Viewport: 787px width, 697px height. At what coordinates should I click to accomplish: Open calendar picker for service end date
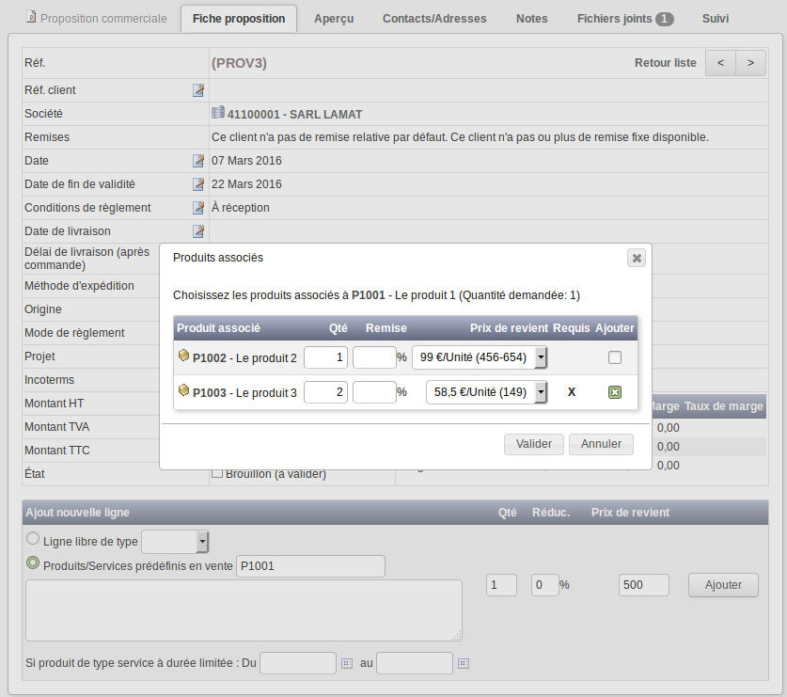[464, 663]
